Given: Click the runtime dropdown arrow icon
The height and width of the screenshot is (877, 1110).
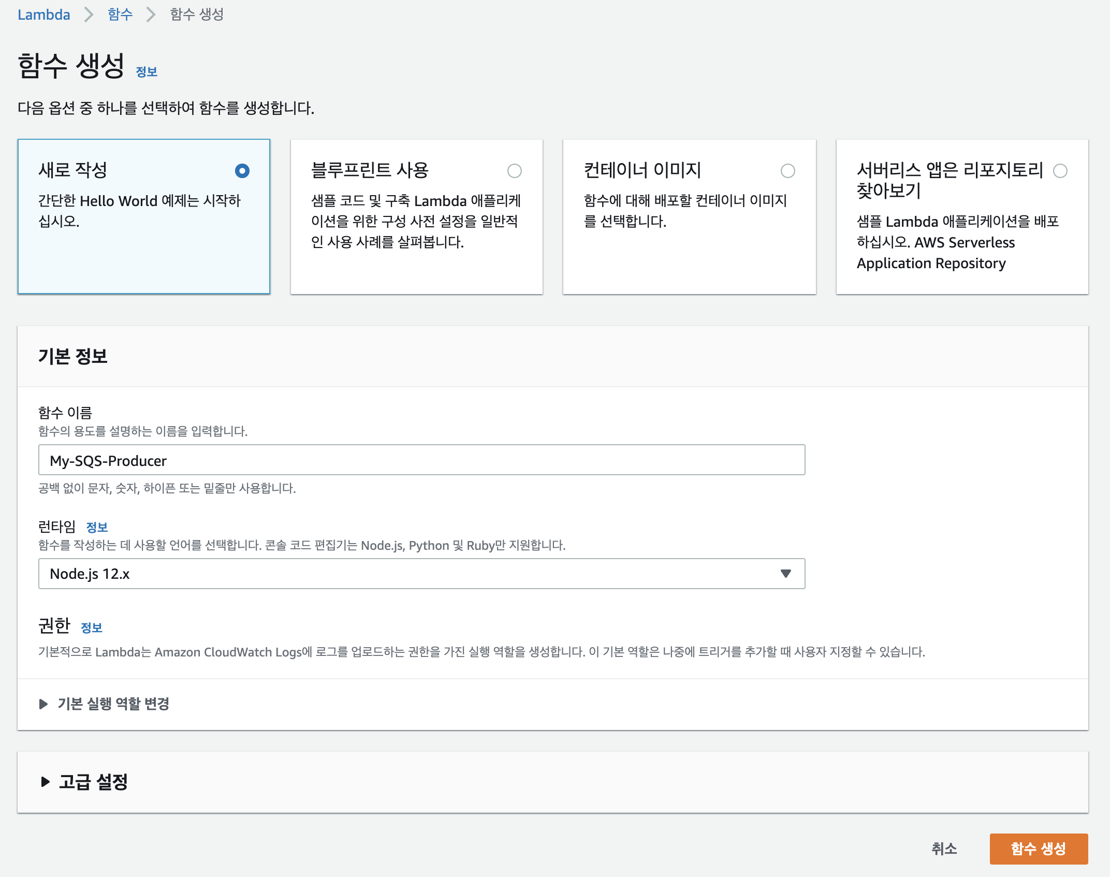Looking at the screenshot, I should click(x=785, y=574).
